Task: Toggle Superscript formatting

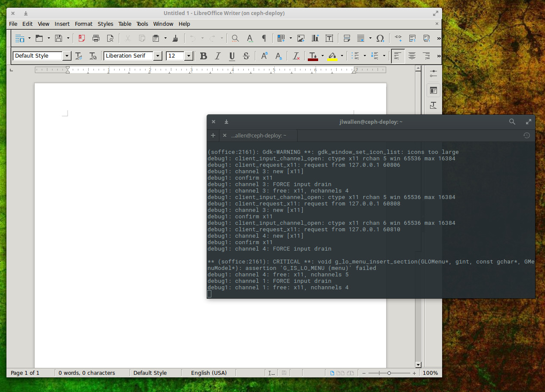Action: click(264, 56)
